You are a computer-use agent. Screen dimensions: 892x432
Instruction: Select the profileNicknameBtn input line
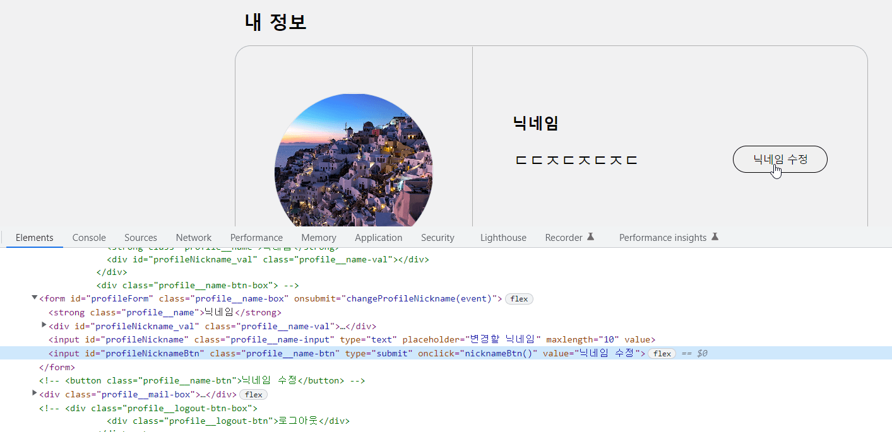coord(446,353)
